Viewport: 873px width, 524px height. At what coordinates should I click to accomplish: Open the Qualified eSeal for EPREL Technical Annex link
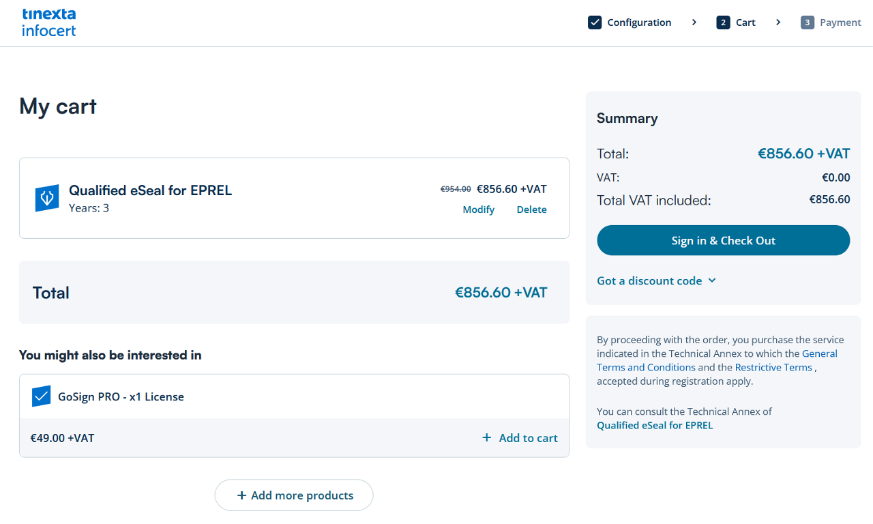[655, 425]
